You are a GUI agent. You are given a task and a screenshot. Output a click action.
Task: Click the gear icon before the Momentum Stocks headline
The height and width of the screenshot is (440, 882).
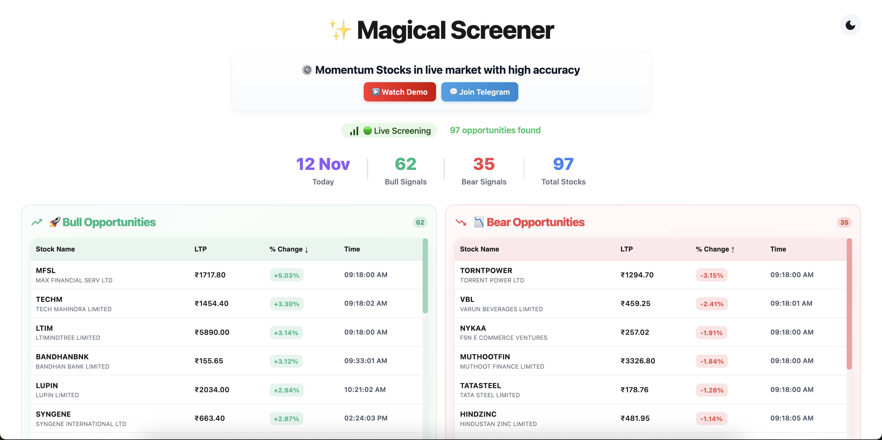pos(307,69)
